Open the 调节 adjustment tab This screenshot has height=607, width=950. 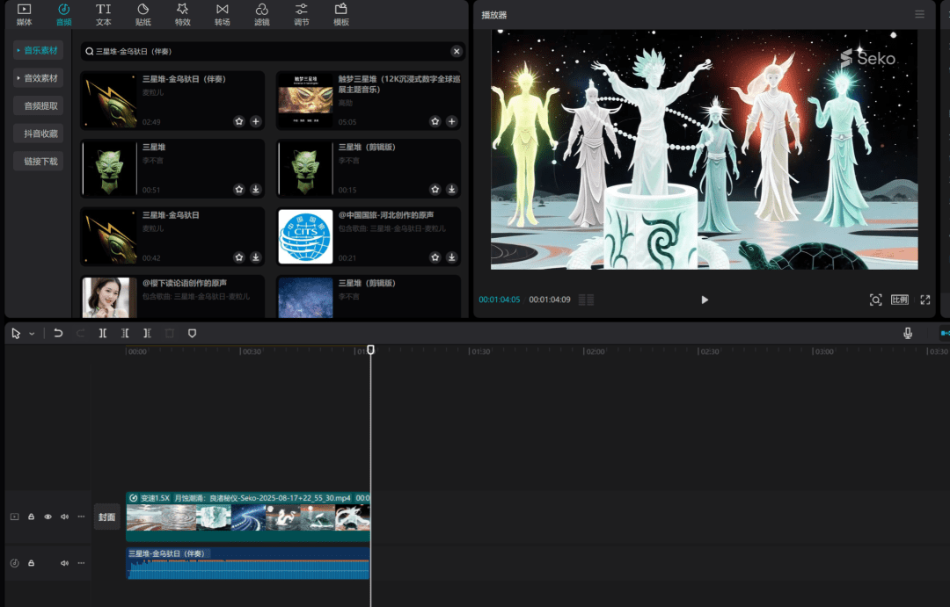(x=301, y=15)
